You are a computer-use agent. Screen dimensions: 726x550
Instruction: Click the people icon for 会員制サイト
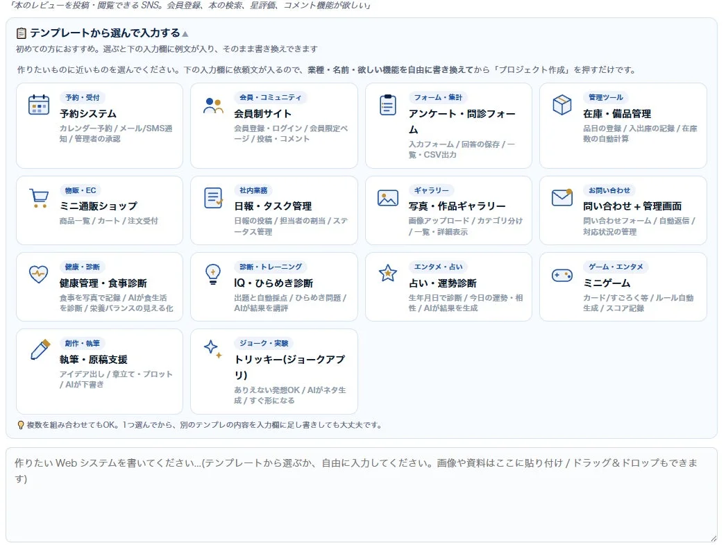(213, 105)
